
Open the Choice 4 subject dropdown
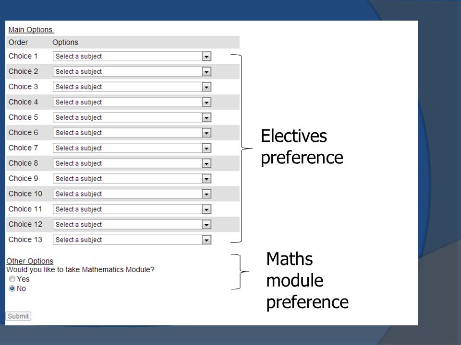click(132, 102)
